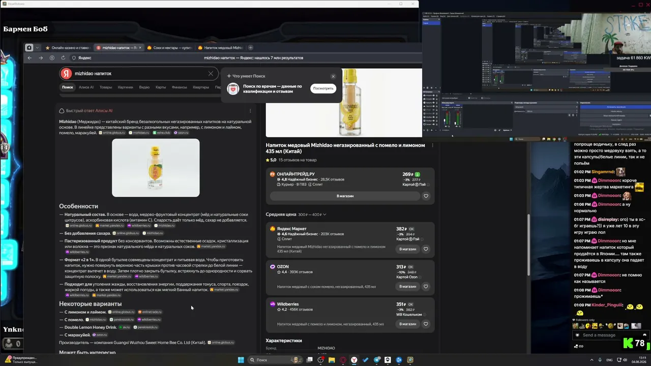Select the Видео search category
Screen dimensions: 651x366
(144, 87)
